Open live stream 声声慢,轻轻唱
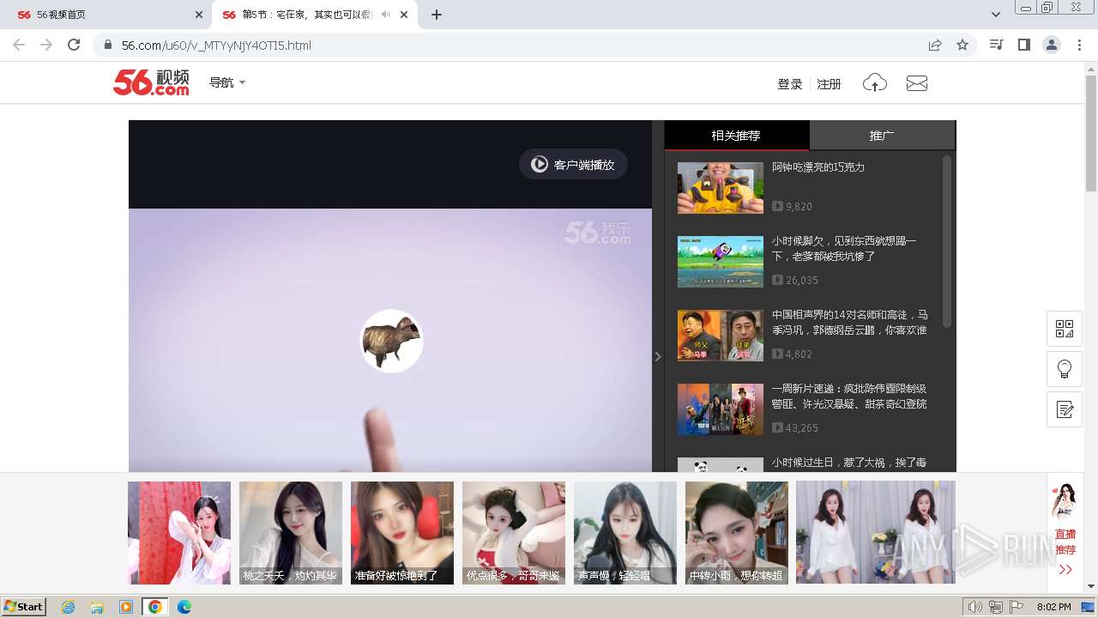The width and height of the screenshot is (1098, 618). [625, 532]
